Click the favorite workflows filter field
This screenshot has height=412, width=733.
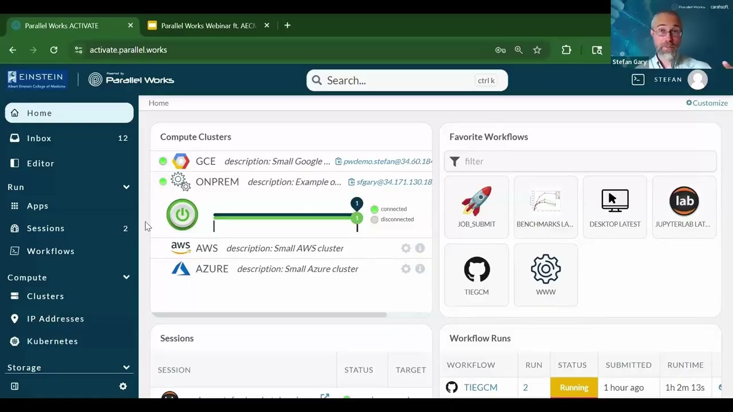[x=580, y=161]
